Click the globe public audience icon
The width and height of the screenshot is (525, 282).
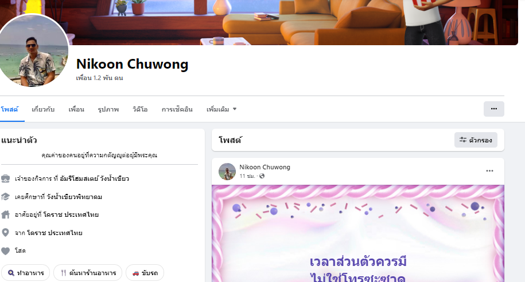(262, 176)
